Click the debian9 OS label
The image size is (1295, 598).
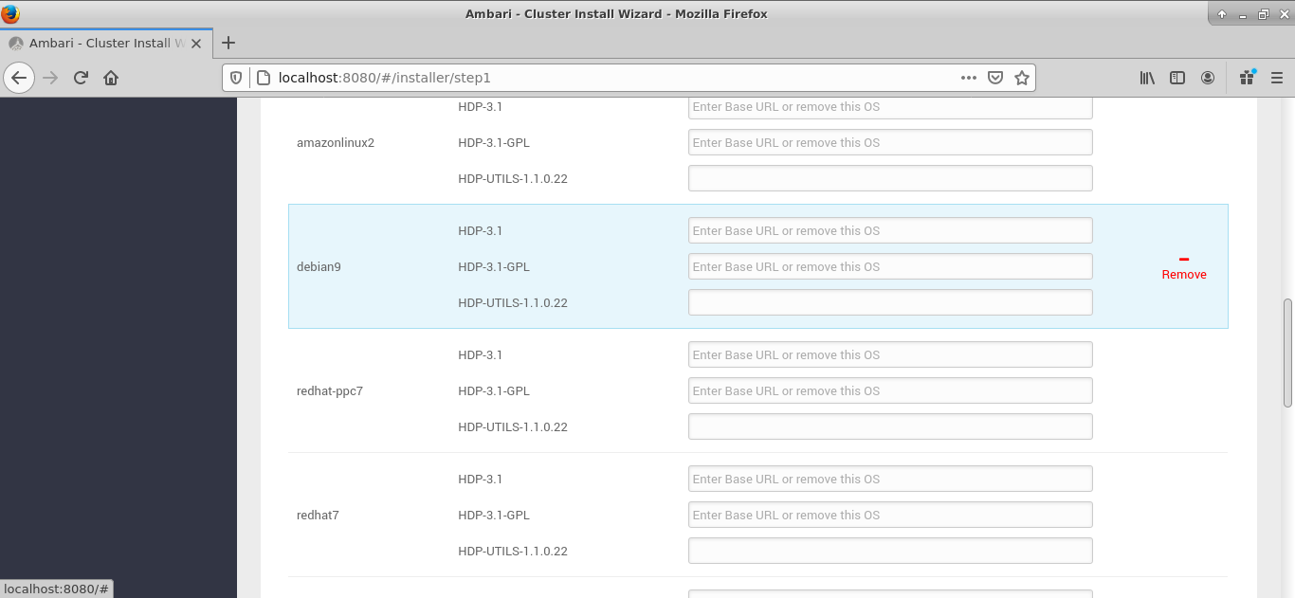click(x=319, y=266)
